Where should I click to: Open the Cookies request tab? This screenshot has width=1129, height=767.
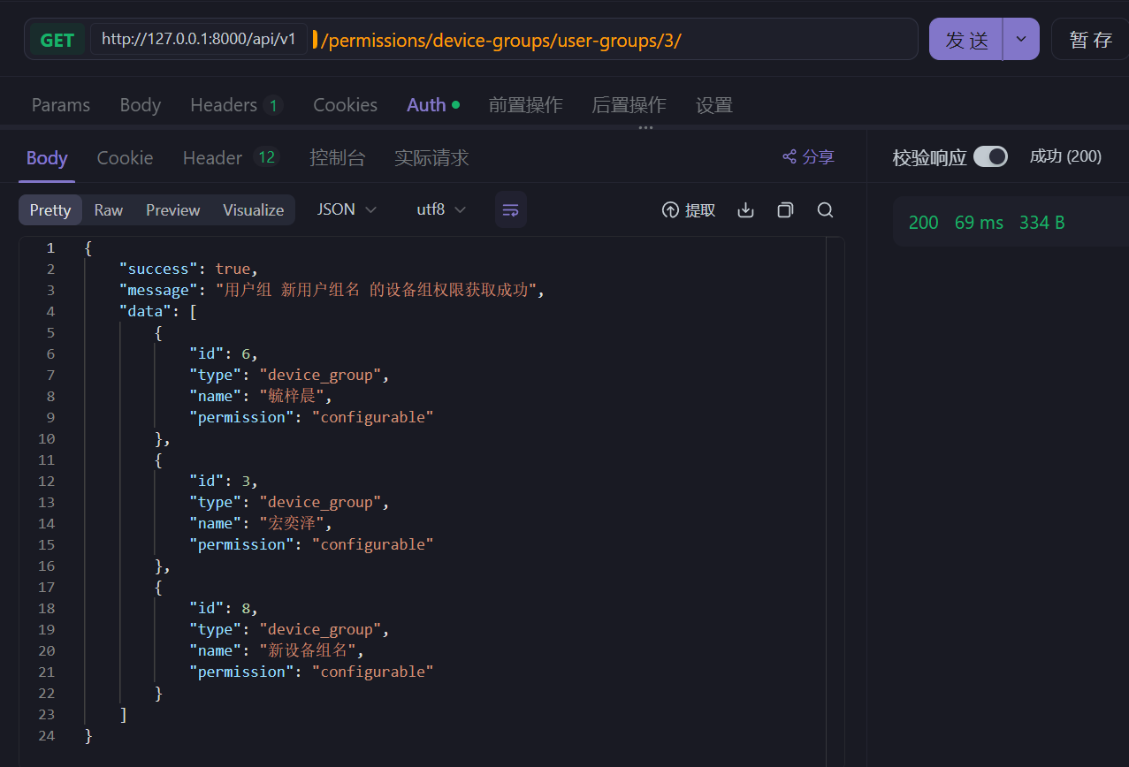[345, 104]
